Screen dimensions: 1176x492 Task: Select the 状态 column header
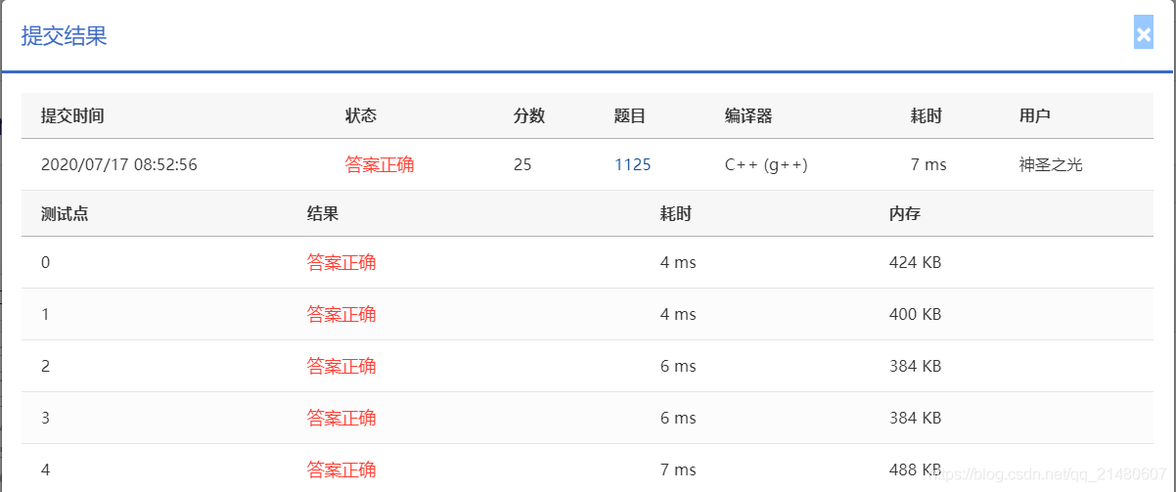[361, 115]
